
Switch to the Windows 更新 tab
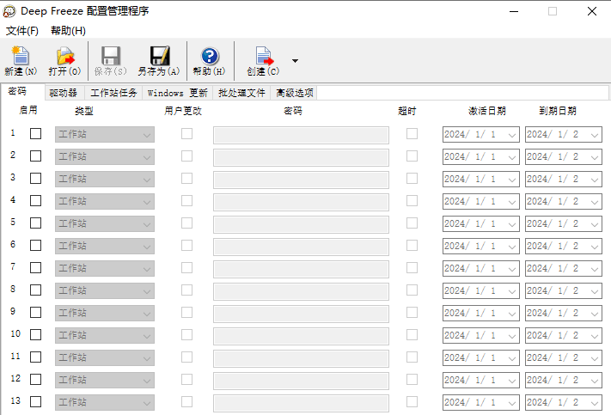pyautogui.click(x=177, y=93)
